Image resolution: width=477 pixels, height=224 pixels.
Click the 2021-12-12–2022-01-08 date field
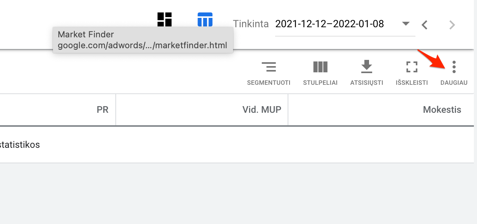[x=345, y=24]
